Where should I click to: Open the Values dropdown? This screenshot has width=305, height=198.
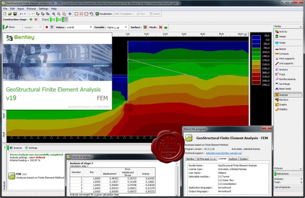tap(79, 27)
